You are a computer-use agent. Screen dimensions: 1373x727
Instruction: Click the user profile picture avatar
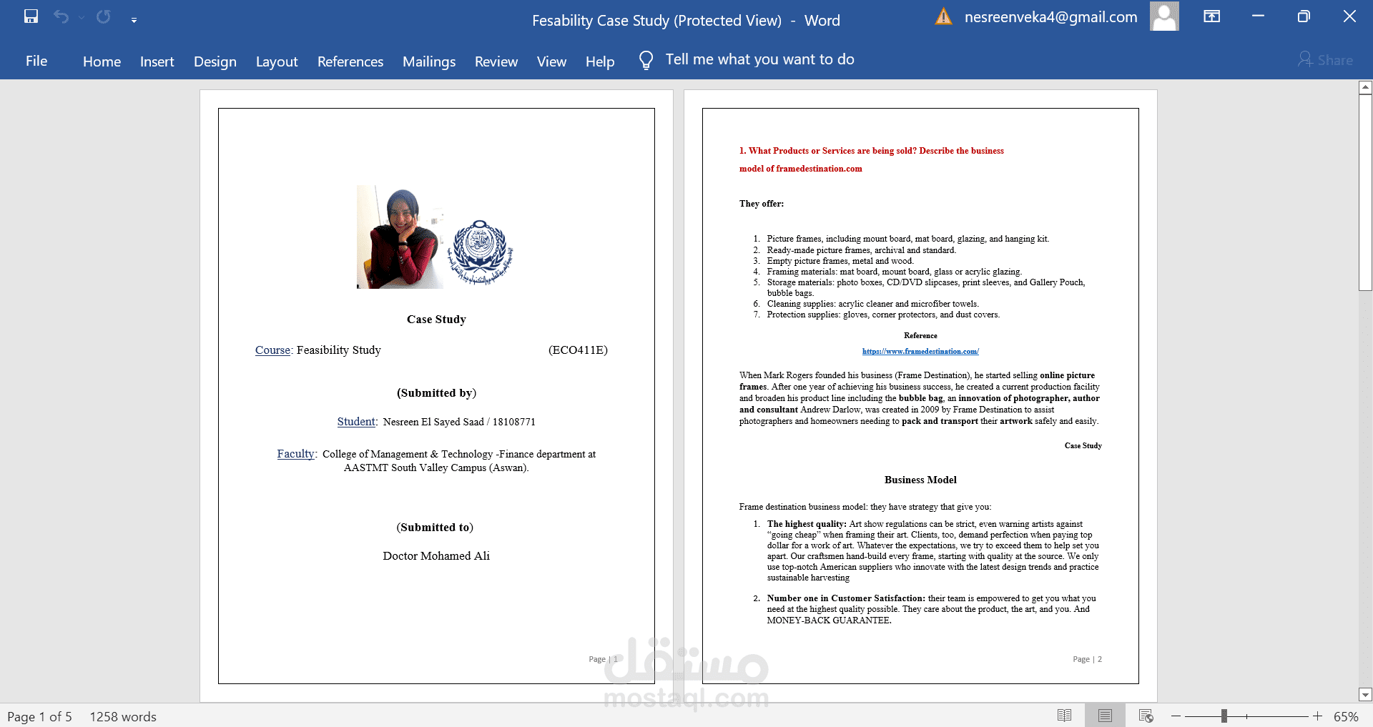[1164, 16]
